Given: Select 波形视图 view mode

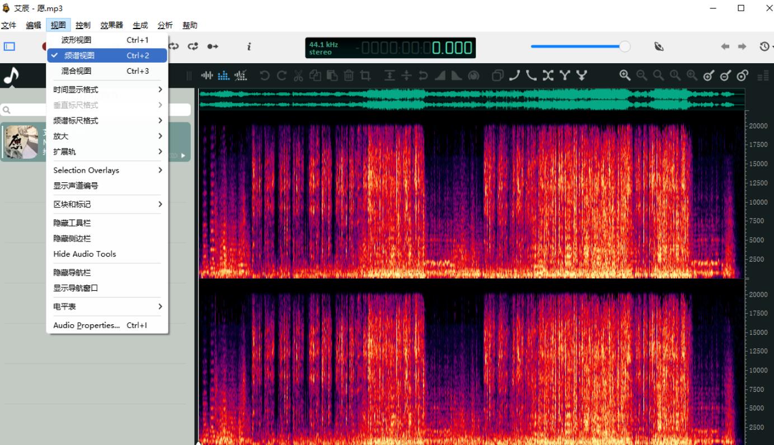Looking at the screenshot, I should 76,40.
